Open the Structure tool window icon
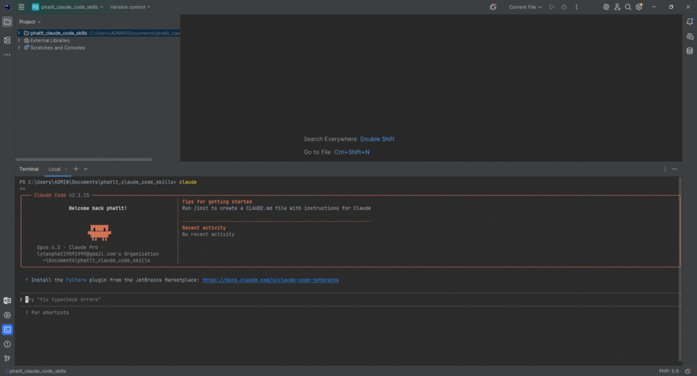Screen dimensions: 697x376 7,40
